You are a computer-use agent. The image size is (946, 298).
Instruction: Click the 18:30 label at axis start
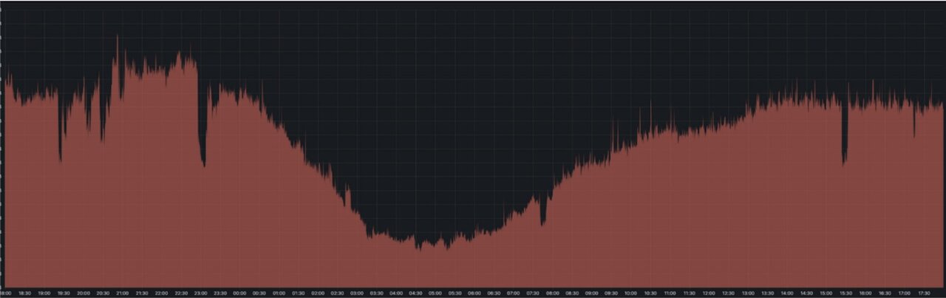tap(24, 293)
